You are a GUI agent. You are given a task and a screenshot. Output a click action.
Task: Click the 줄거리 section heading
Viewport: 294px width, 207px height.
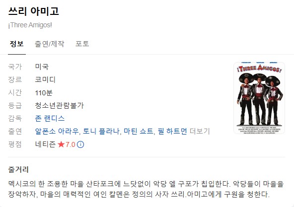[x=18, y=169]
